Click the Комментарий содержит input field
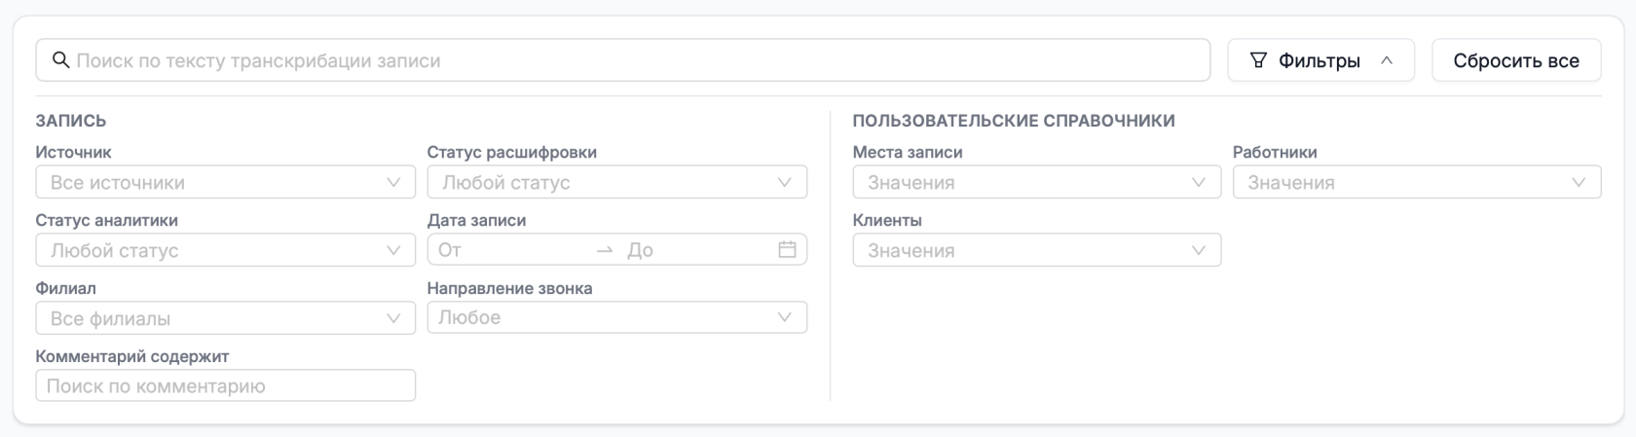1636x437 pixels. click(x=226, y=385)
